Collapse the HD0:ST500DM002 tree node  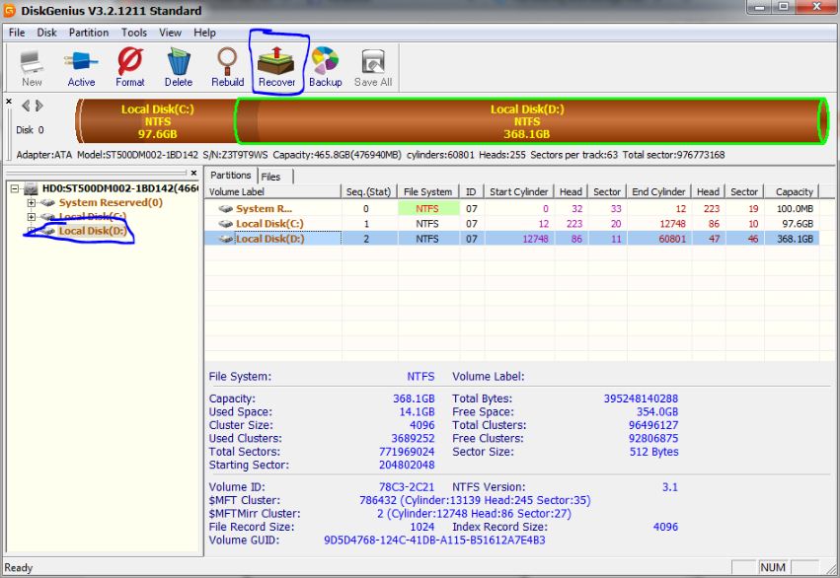click(x=15, y=188)
